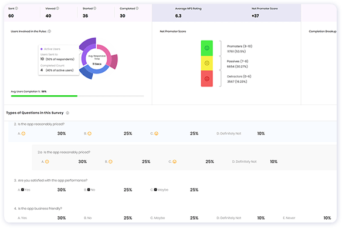The image size is (342, 228).
Task: Expand question 2 Is the app reasonably priced
Action: [x=39, y=124]
